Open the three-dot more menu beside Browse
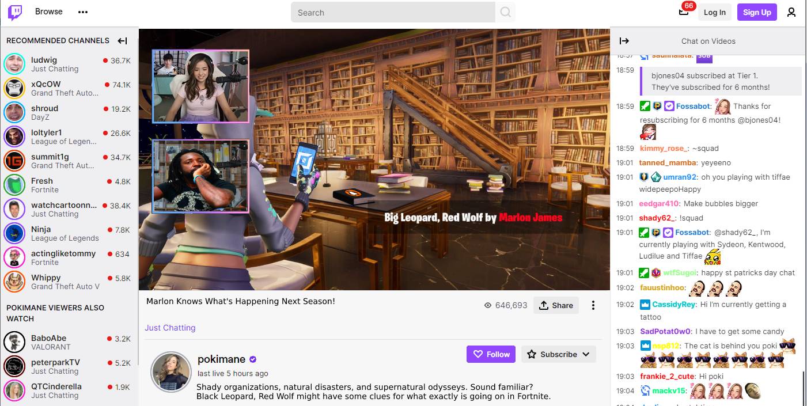The image size is (807, 406). pos(83,12)
